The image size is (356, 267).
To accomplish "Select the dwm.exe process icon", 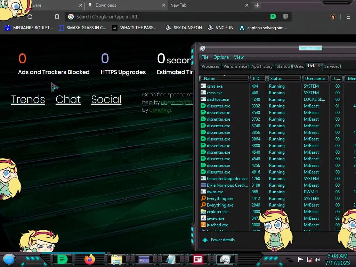I will coord(203,192).
